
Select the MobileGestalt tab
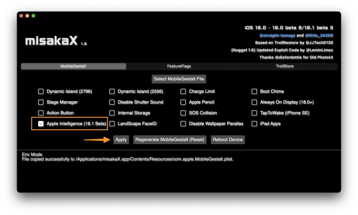[73, 66]
